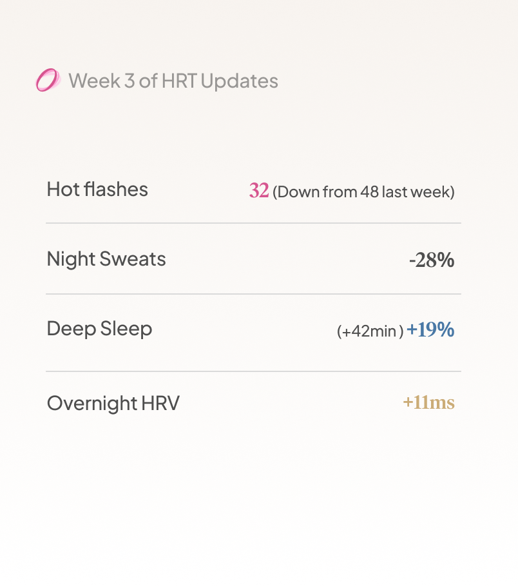This screenshot has width=518, height=588.
Task: Open the Overnight HRV row
Action: pyautogui.click(x=253, y=403)
